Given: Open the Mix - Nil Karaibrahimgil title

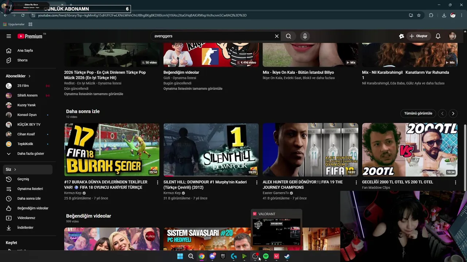Looking at the screenshot, I should pyautogui.click(x=405, y=75).
